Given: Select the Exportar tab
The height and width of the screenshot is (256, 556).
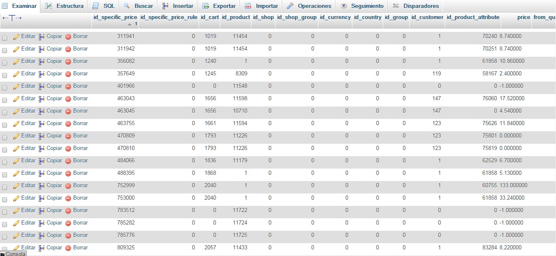Looking at the screenshot, I should pos(219,6).
